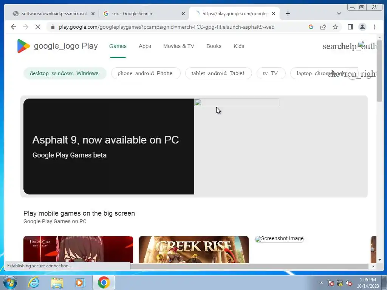Click the scroll up arrow
Viewport: 387px width, 290px height.
point(379,37)
